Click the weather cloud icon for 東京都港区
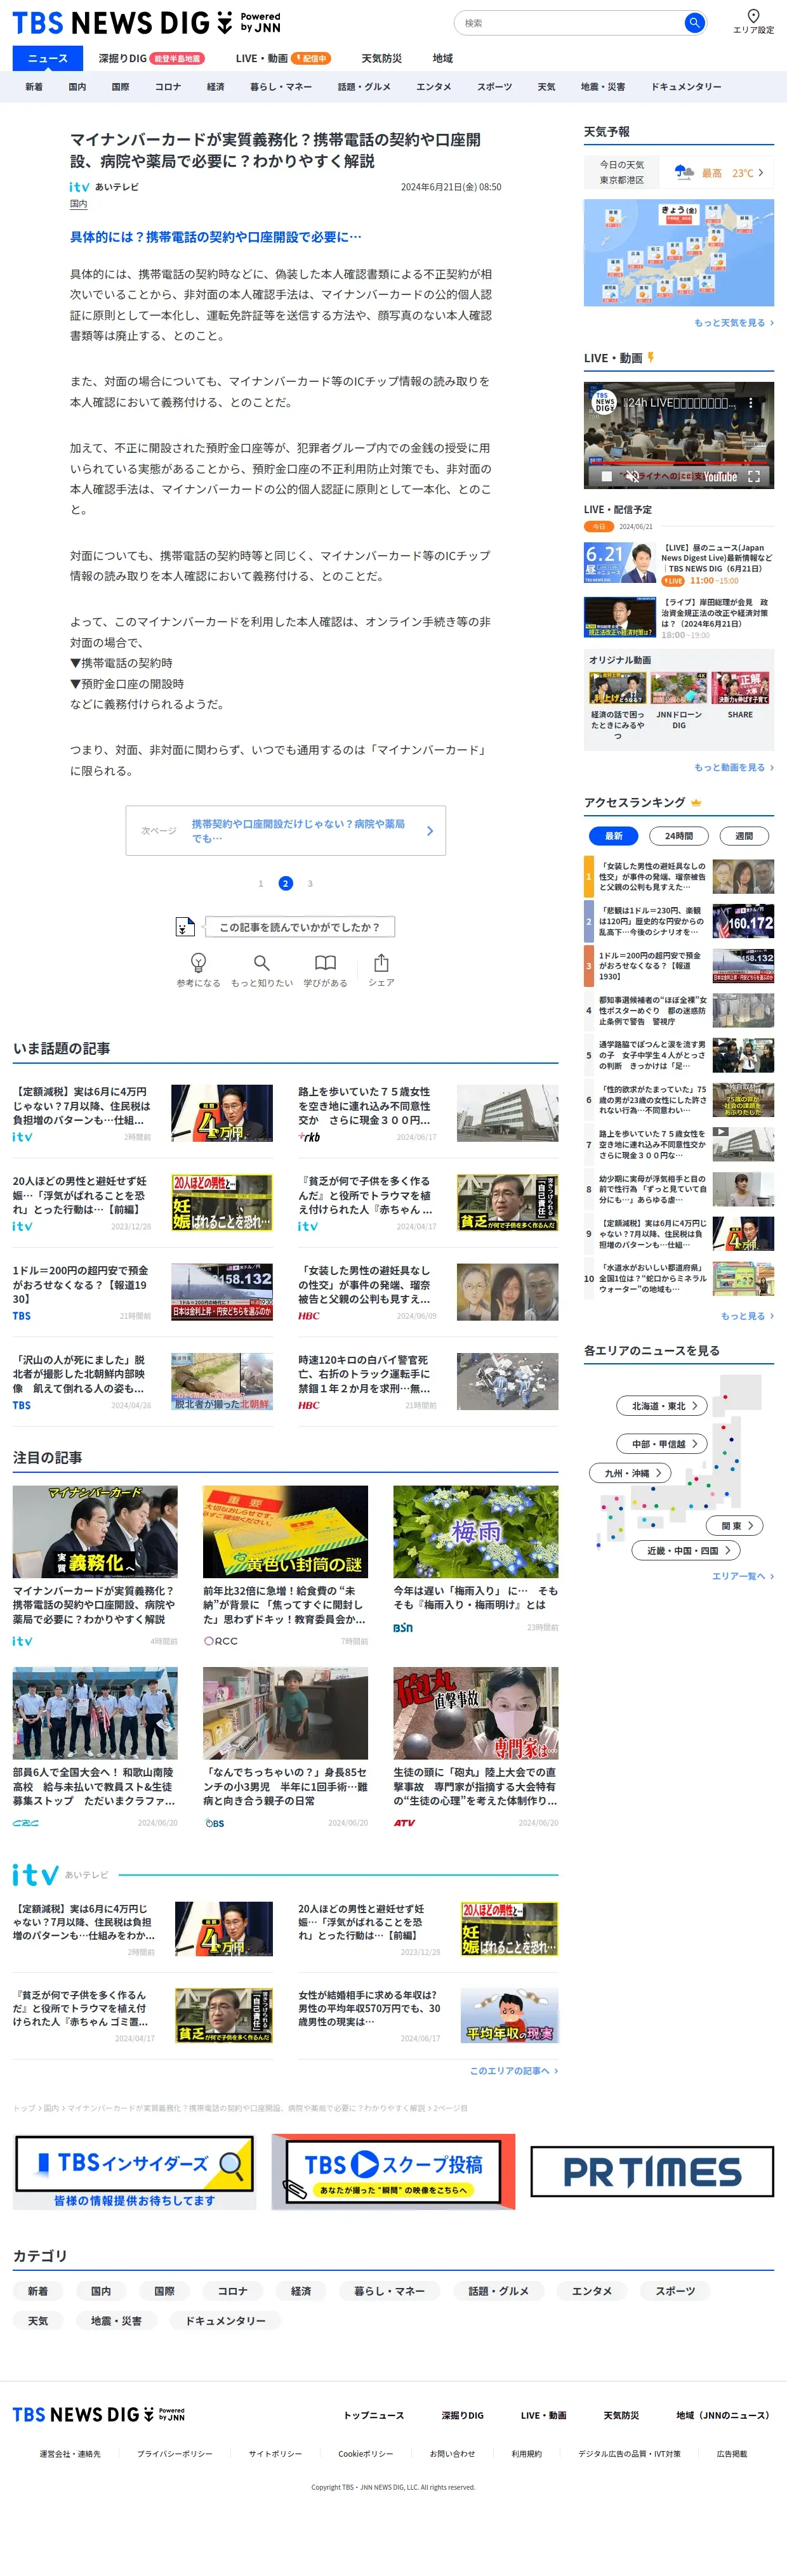787x2576 pixels. click(x=684, y=172)
